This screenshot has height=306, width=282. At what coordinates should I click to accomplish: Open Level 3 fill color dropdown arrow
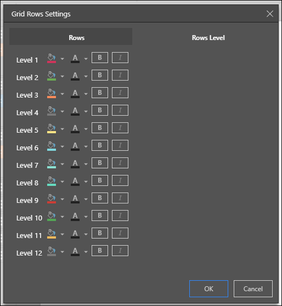(x=63, y=94)
